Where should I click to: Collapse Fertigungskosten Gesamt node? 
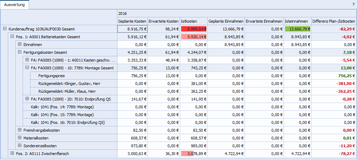click(19, 52)
